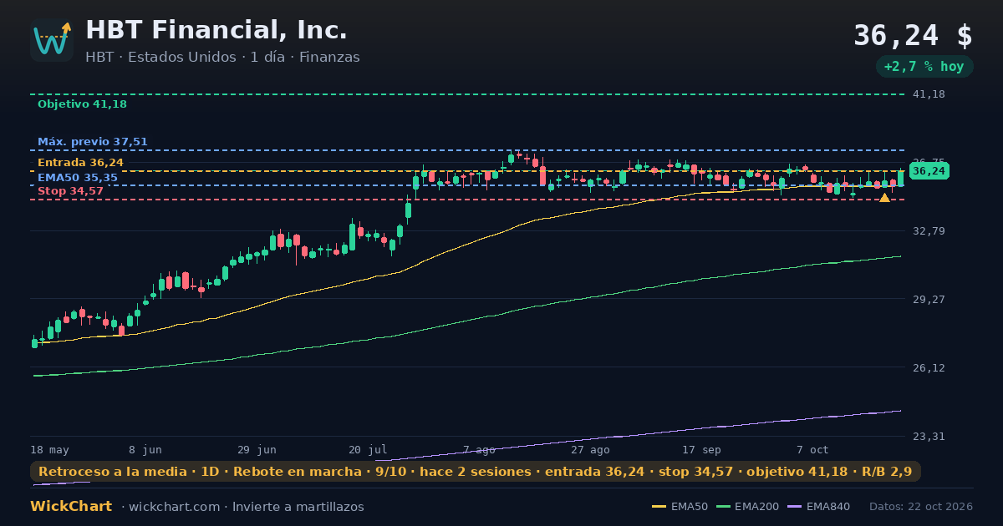Click the 'Máx. previo 37,51' label

(x=92, y=142)
